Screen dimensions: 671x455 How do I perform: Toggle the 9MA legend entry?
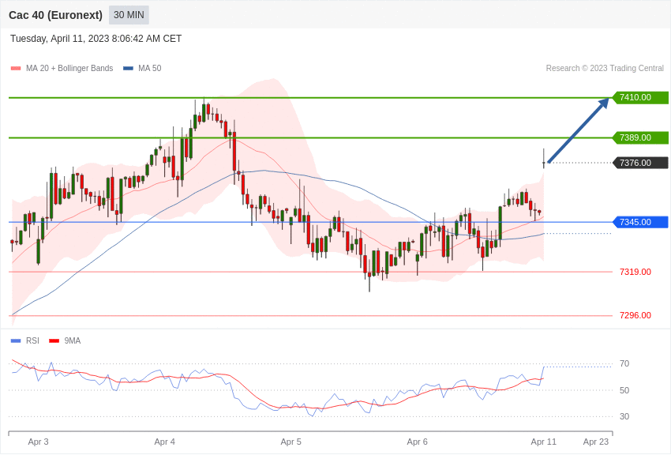[65, 340]
